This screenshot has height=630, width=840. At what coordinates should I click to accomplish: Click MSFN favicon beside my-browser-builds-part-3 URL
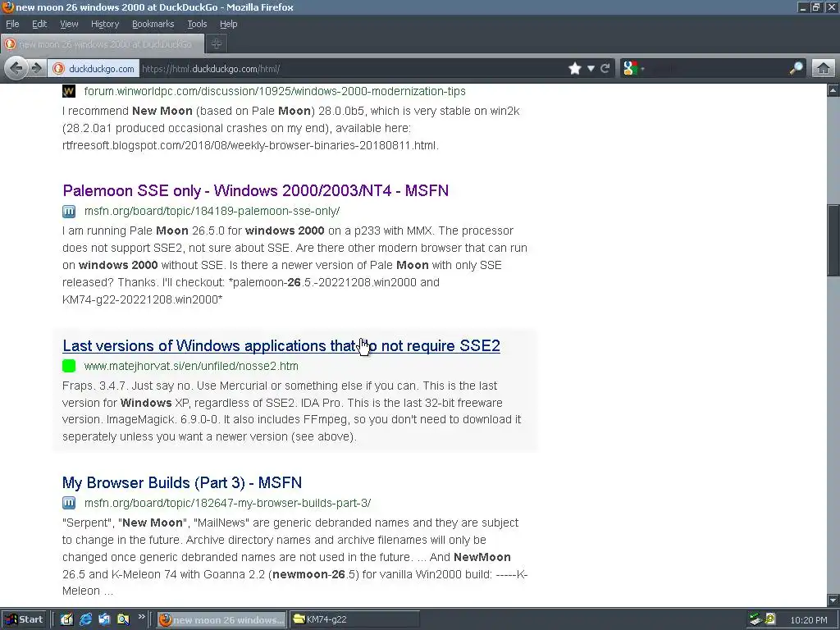[69, 503]
